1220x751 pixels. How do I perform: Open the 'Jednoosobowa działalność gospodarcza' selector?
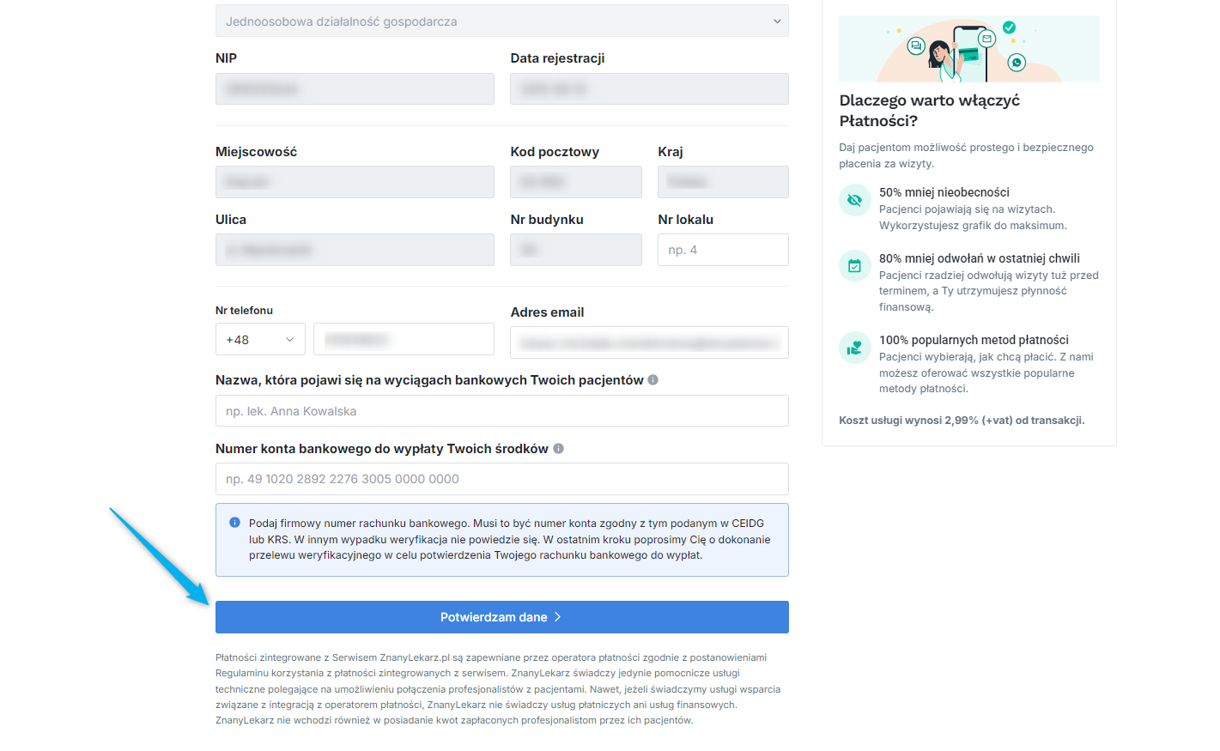(x=501, y=20)
